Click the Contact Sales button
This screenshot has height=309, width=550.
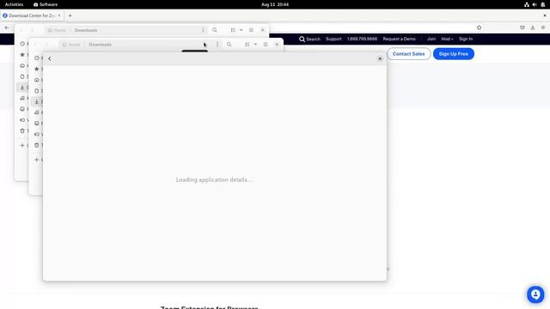pos(409,54)
